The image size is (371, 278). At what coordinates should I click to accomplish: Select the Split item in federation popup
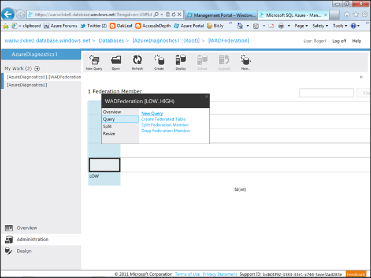tap(120, 126)
